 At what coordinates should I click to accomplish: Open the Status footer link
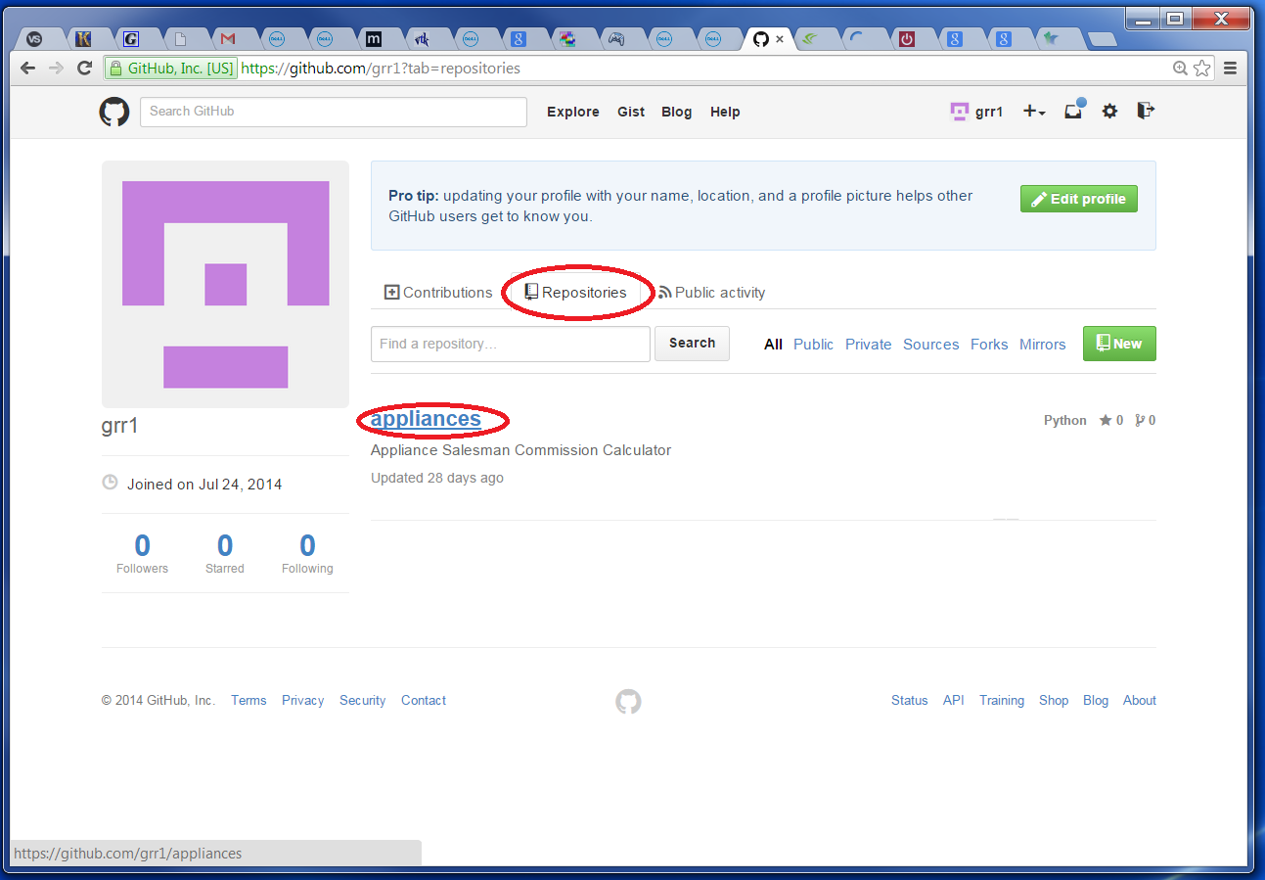[x=909, y=701]
